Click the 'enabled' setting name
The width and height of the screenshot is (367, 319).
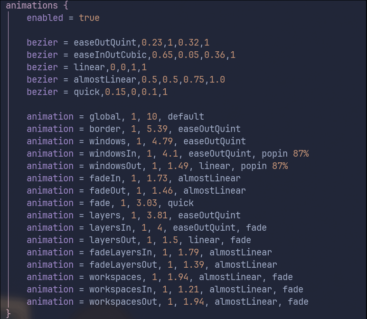point(45,18)
